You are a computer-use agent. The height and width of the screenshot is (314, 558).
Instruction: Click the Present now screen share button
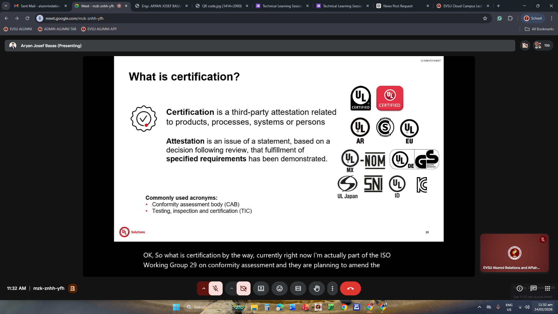click(x=261, y=288)
